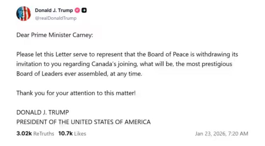This screenshot has width=265, height=146.
Task: Click the red verified badge beside the name
Action: click(77, 10)
